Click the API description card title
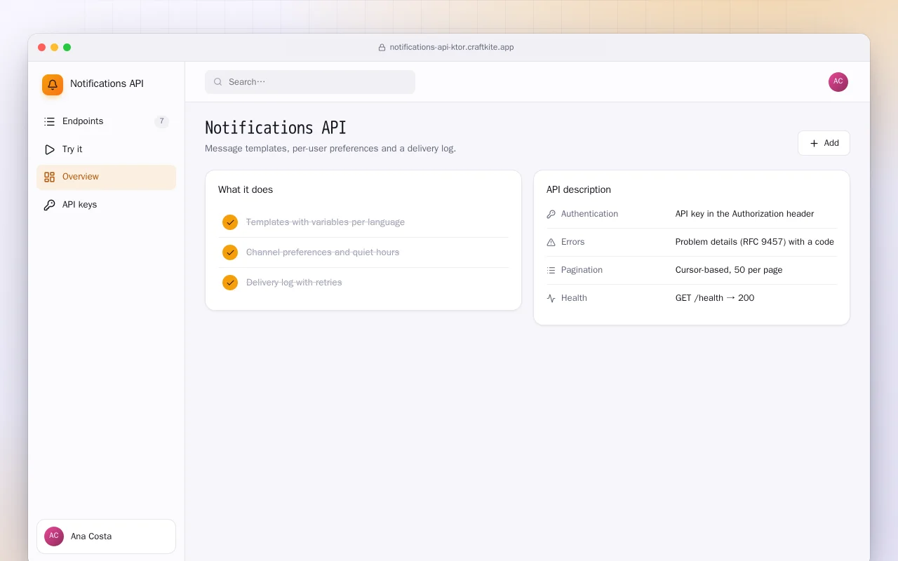898x561 pixels. tap(579, 189)
